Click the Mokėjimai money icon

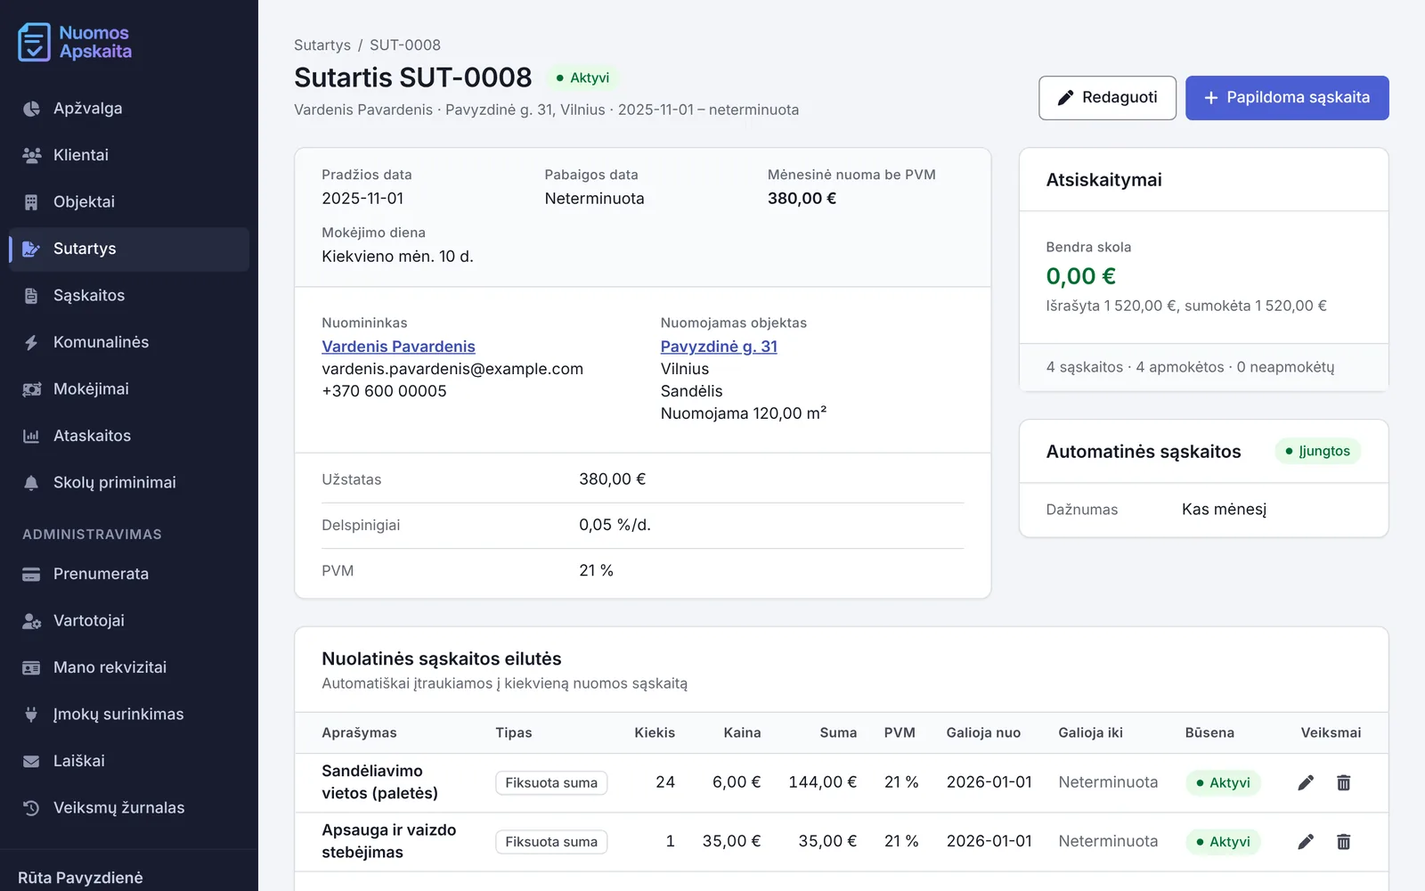coord(31,389)
